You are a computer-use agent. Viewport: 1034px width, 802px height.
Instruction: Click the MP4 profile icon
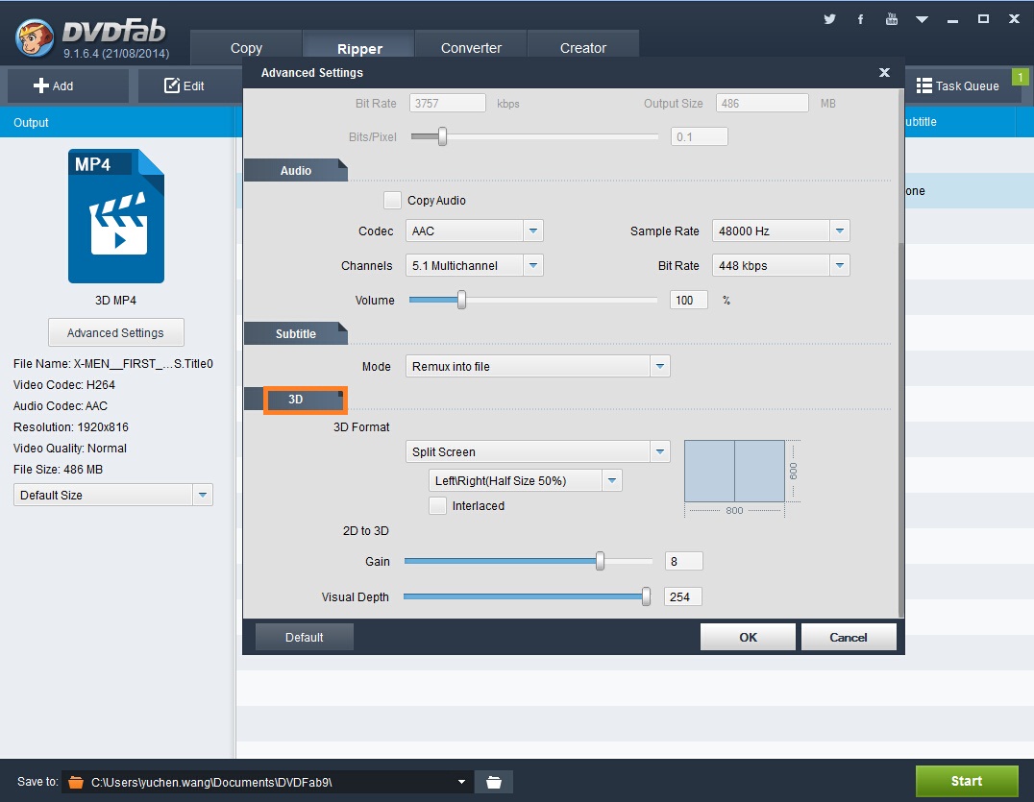[x=116, y=216]
